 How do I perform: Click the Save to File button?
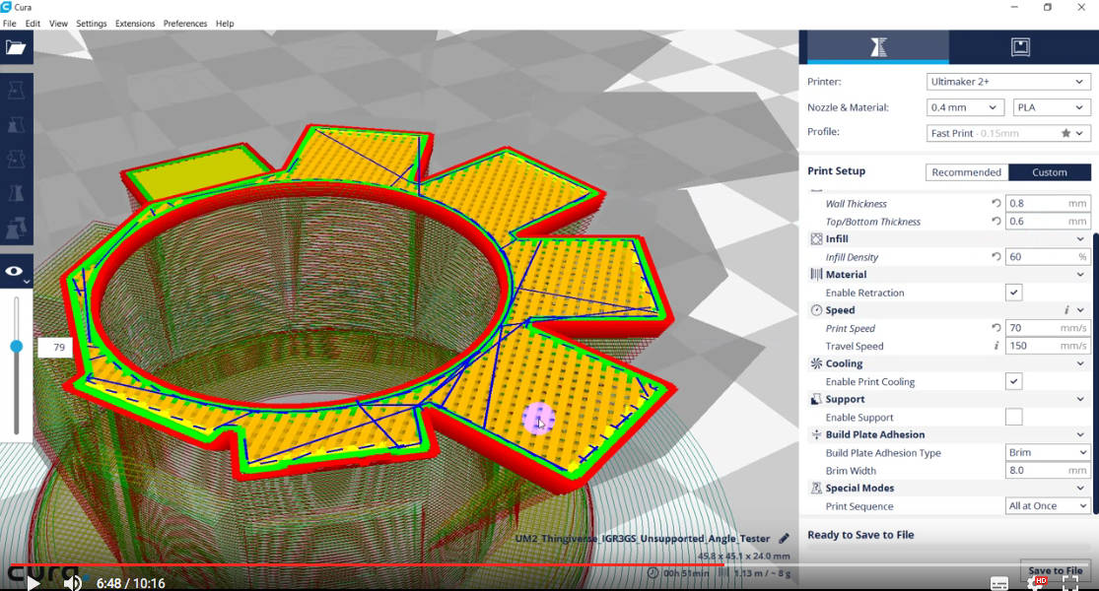1055,570
